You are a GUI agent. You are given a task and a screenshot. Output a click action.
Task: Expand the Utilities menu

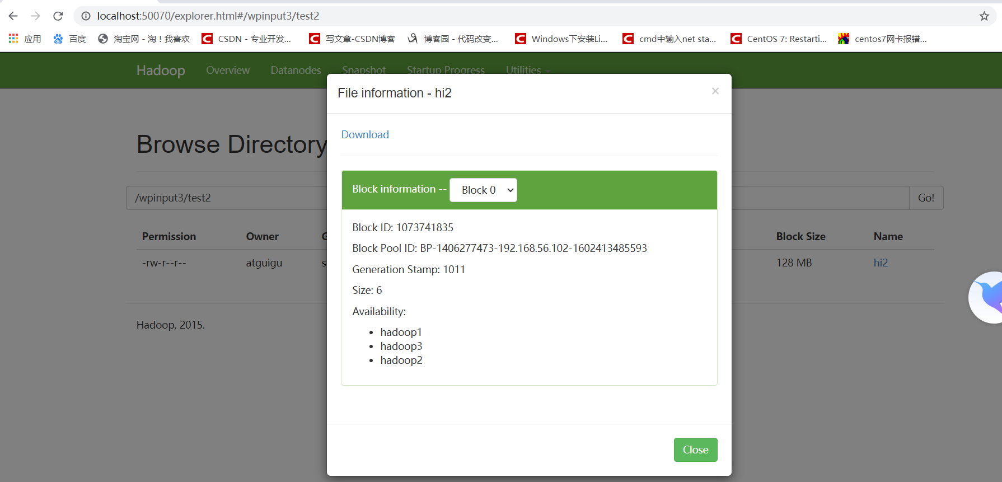click(528, 69)
